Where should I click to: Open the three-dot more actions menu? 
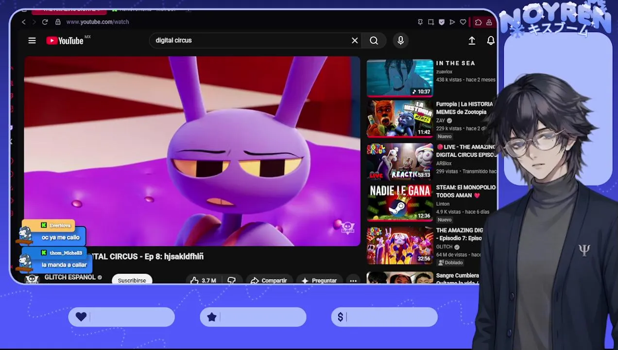pyautogui.click(x=353, y=280)
